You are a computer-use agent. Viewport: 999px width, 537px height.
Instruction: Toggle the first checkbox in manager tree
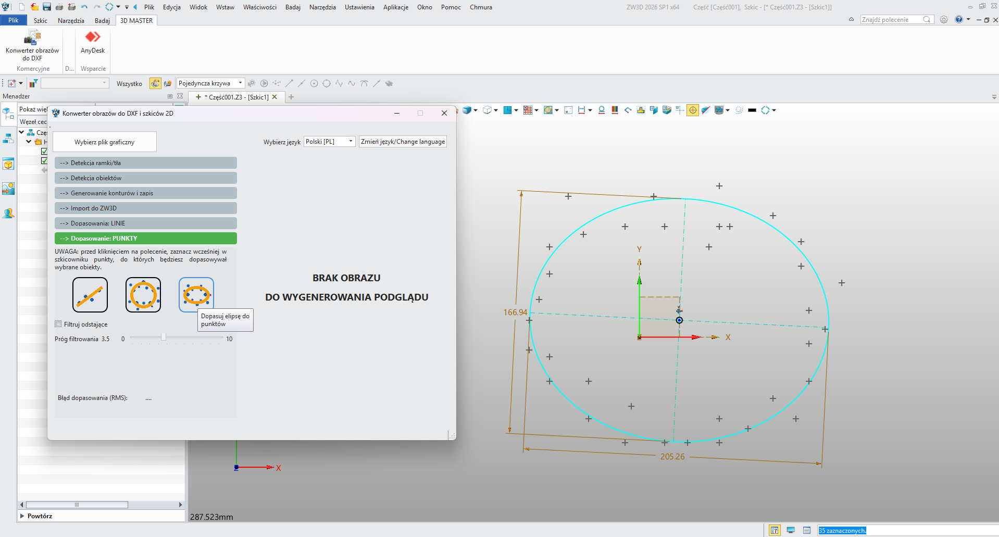pyautogui.click(x=44, y=151)
